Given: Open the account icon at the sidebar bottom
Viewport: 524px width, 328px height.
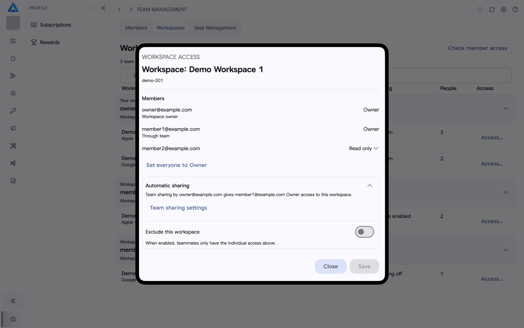Looking at the screenshot, I should 13,319.
